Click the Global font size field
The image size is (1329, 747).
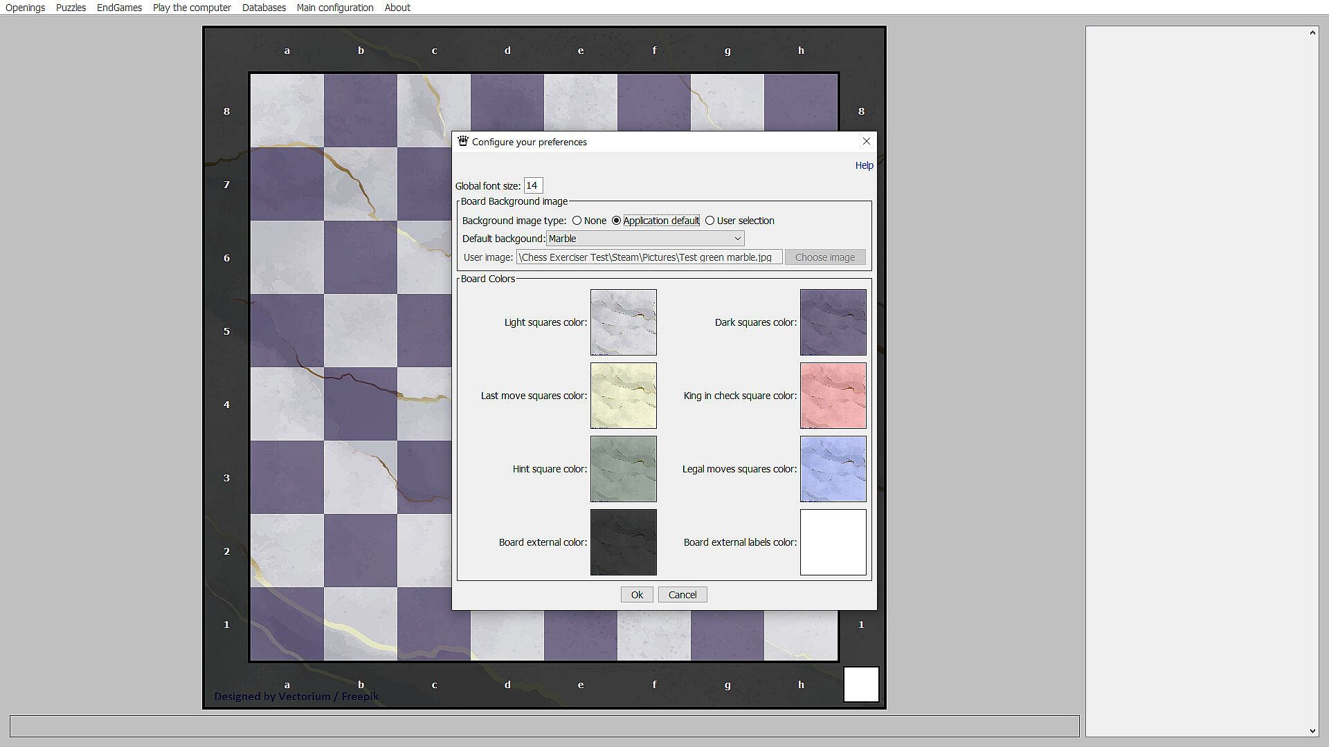[x=533, y=185]
